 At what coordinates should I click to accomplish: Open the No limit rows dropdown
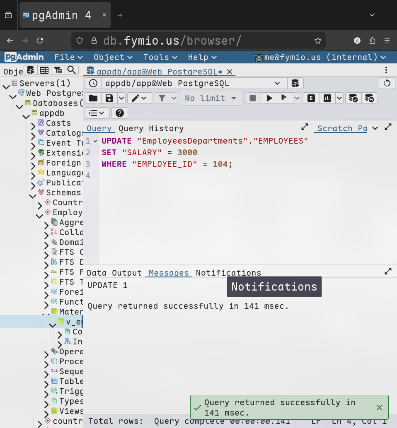[211, 98]
